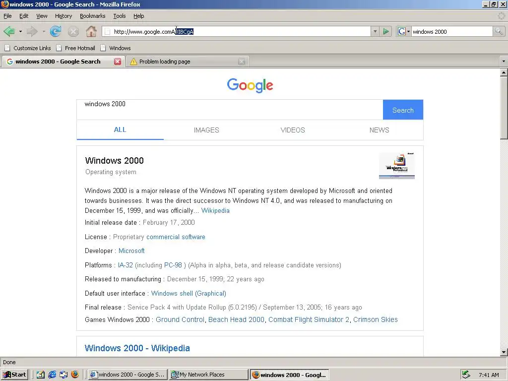Click the page icon in the address bar

click(x=108, y=31)
